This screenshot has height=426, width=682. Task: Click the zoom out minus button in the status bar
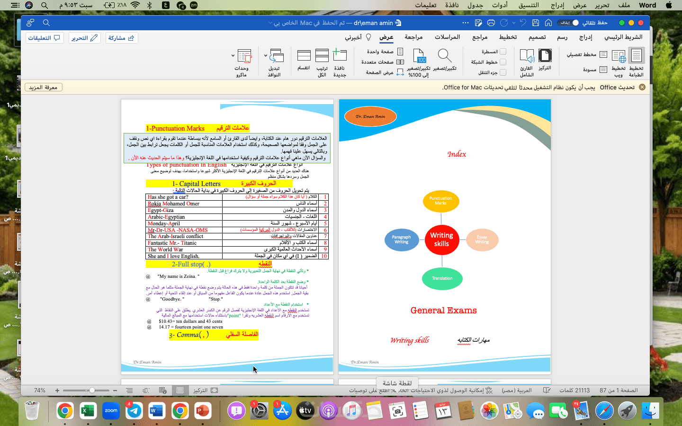click(x=115, y=390)
